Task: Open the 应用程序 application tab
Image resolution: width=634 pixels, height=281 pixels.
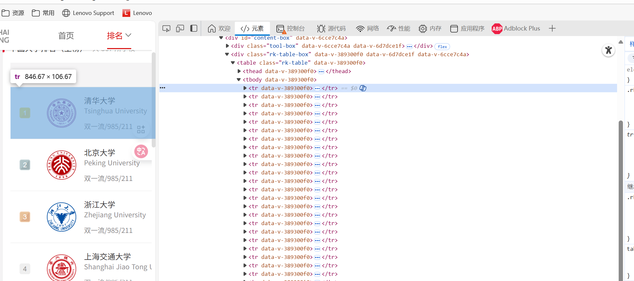Action: (x=467, y=29)
